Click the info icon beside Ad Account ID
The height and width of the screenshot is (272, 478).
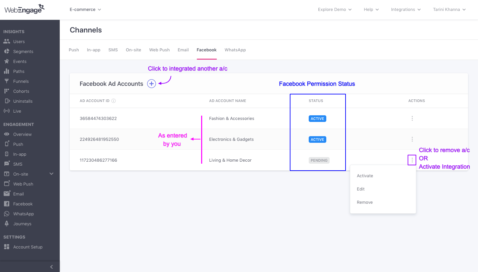114,101
